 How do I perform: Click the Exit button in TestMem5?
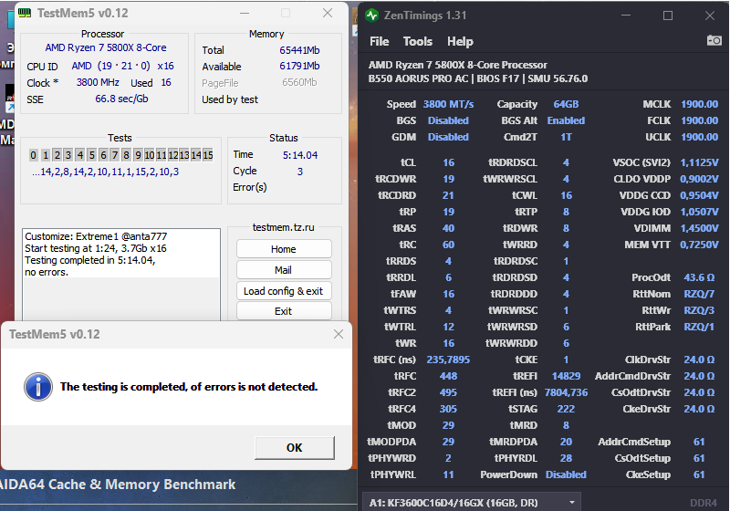[x=284, y=311]
